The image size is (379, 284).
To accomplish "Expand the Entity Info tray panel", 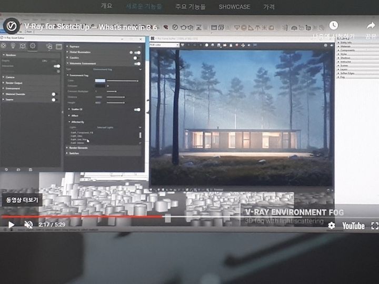I will [358, 43].
